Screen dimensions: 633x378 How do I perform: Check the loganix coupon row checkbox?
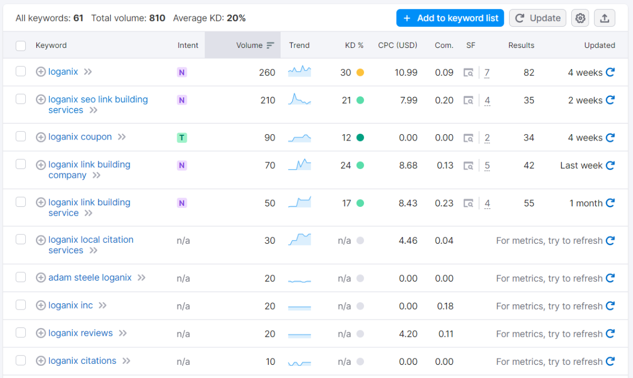pyautogui.click(x=21, y=137)
